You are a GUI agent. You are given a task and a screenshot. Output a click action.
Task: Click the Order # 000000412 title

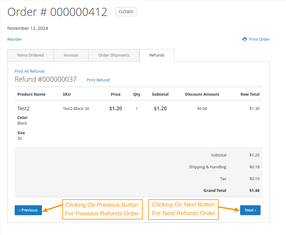coord(57,12)
